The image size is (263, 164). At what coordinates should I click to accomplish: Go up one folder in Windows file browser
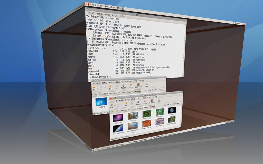[x=110, y=87]
